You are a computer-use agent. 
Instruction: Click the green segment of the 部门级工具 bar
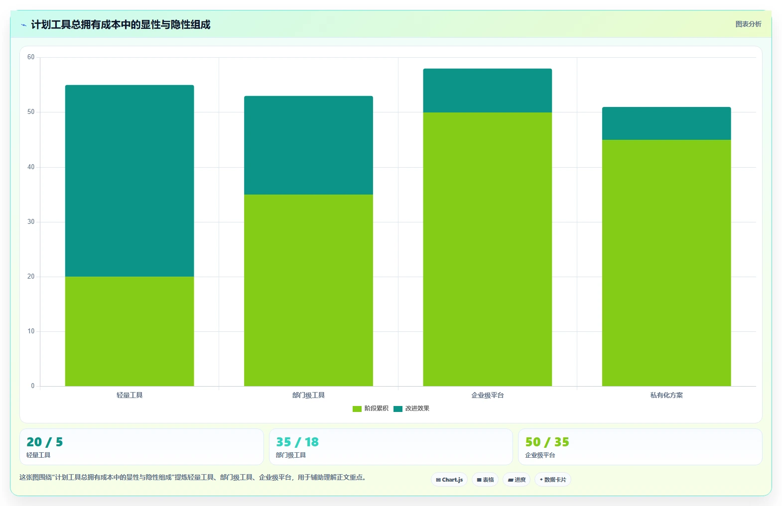(308, 290)
